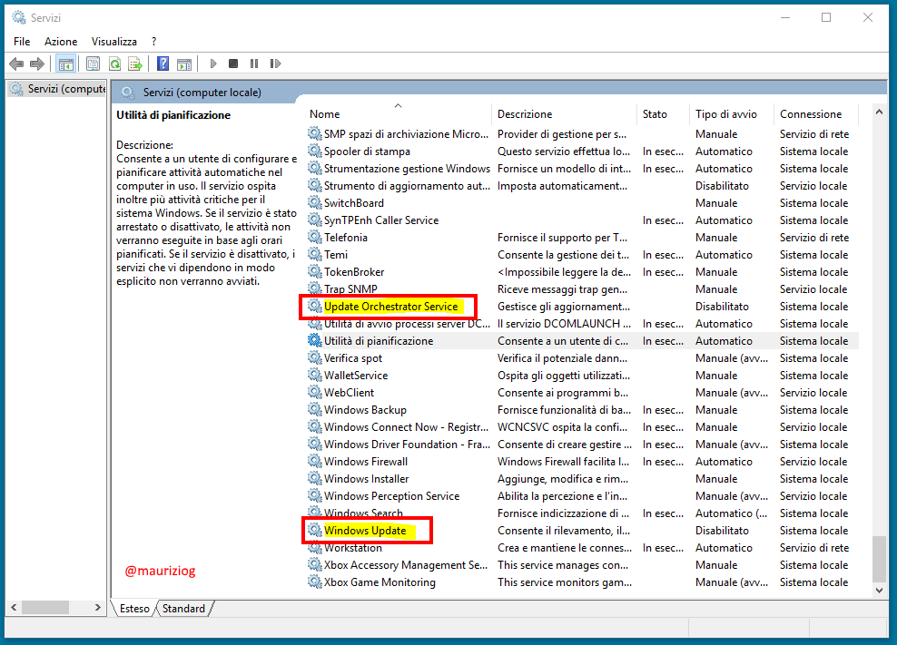The height and width of the screenshot is (645, 897).
Task: Select Strumentazione gestione Windows service
Action: click(x=582, y=169)
